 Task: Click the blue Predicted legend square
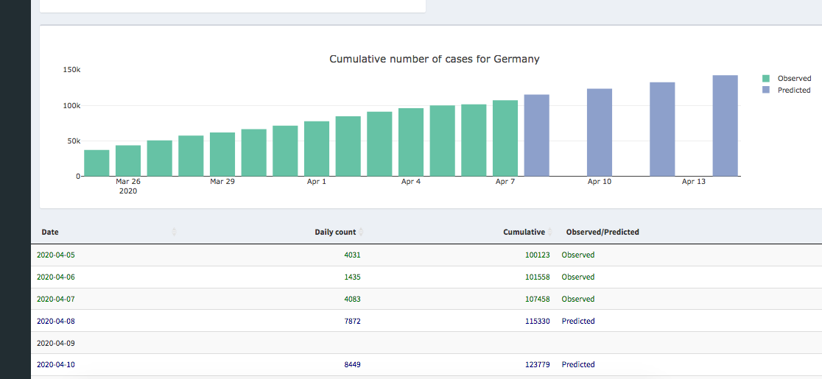click(766, 91)
